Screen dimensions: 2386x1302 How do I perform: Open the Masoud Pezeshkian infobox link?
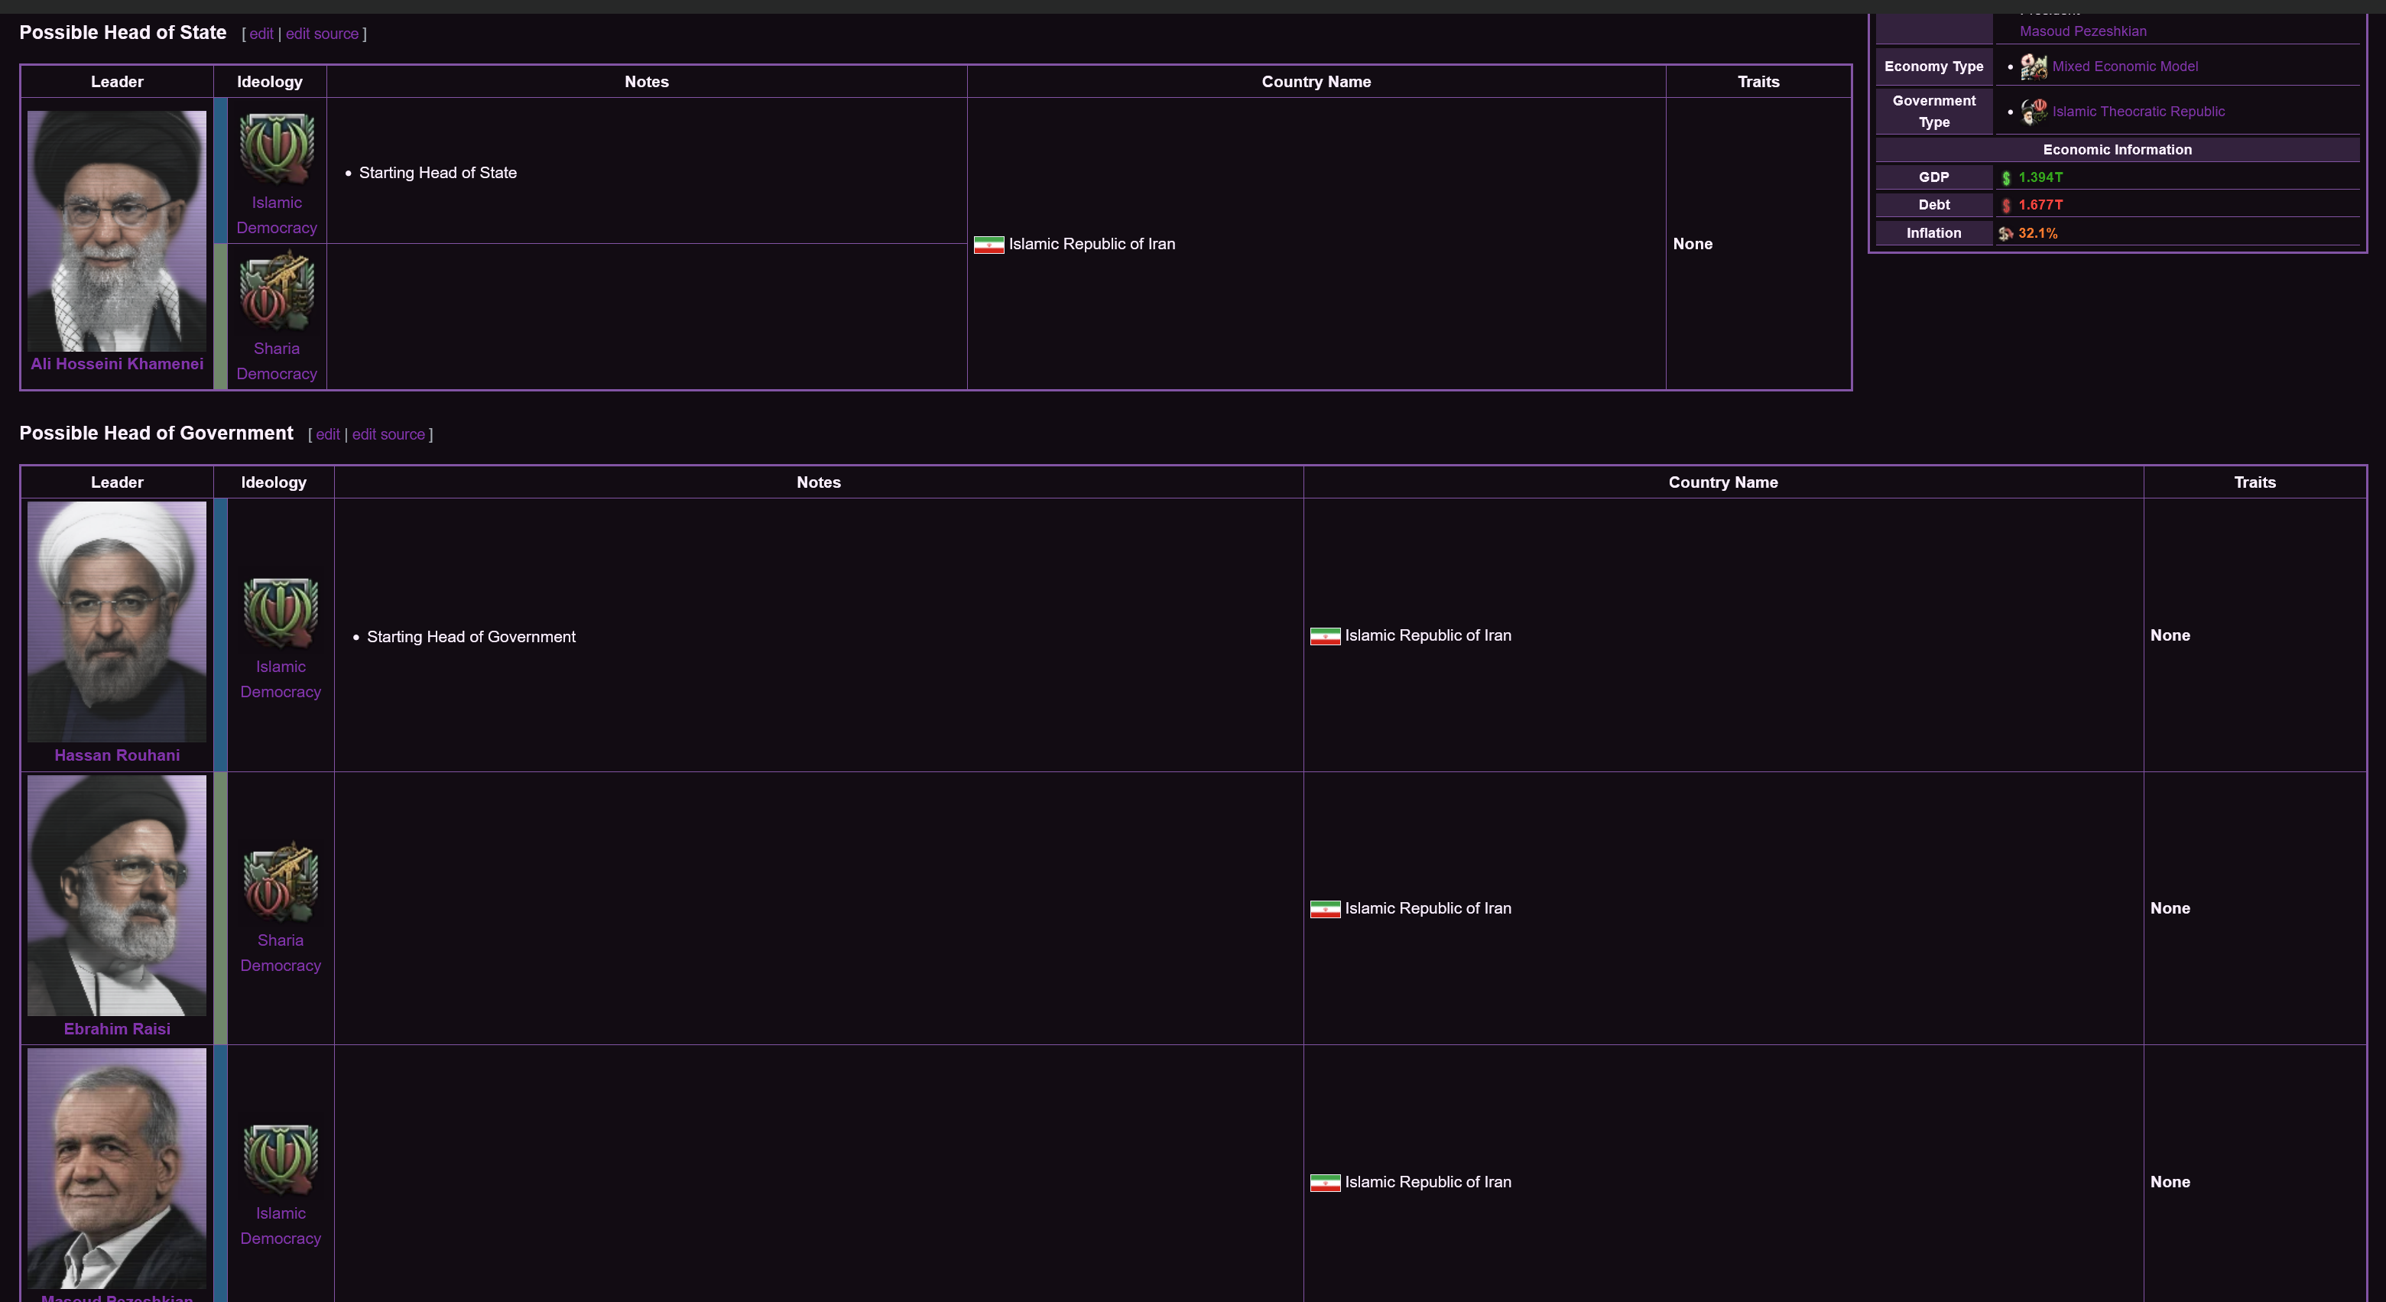point(2082,31)
